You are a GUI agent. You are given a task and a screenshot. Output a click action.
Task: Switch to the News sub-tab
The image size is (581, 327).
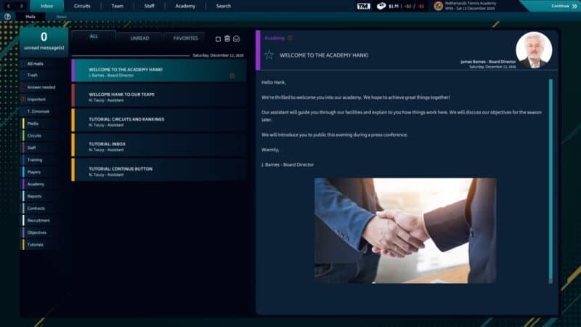tap(62, 17)
